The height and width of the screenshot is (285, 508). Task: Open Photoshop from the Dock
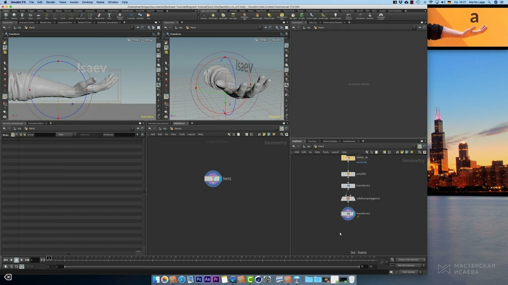199,279
